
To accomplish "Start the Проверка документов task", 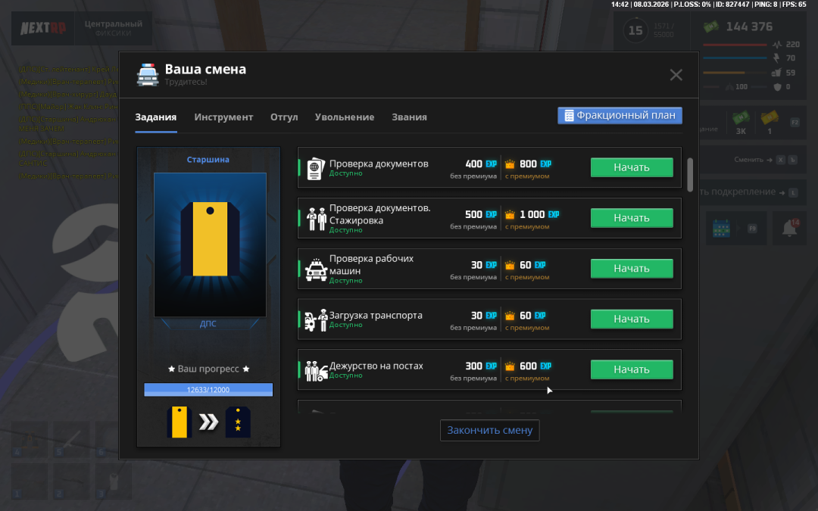I will (x=631, y=167).
